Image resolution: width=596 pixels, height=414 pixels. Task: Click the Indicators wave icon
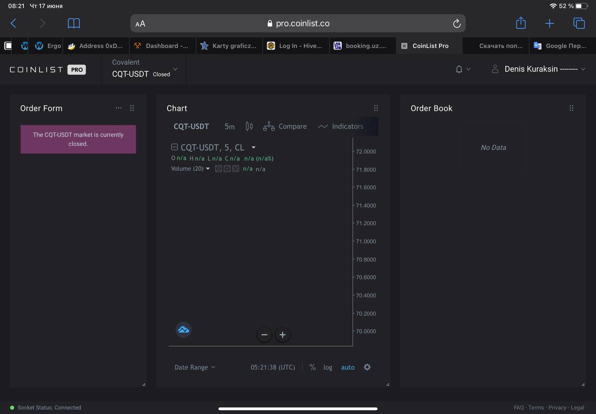323,126
